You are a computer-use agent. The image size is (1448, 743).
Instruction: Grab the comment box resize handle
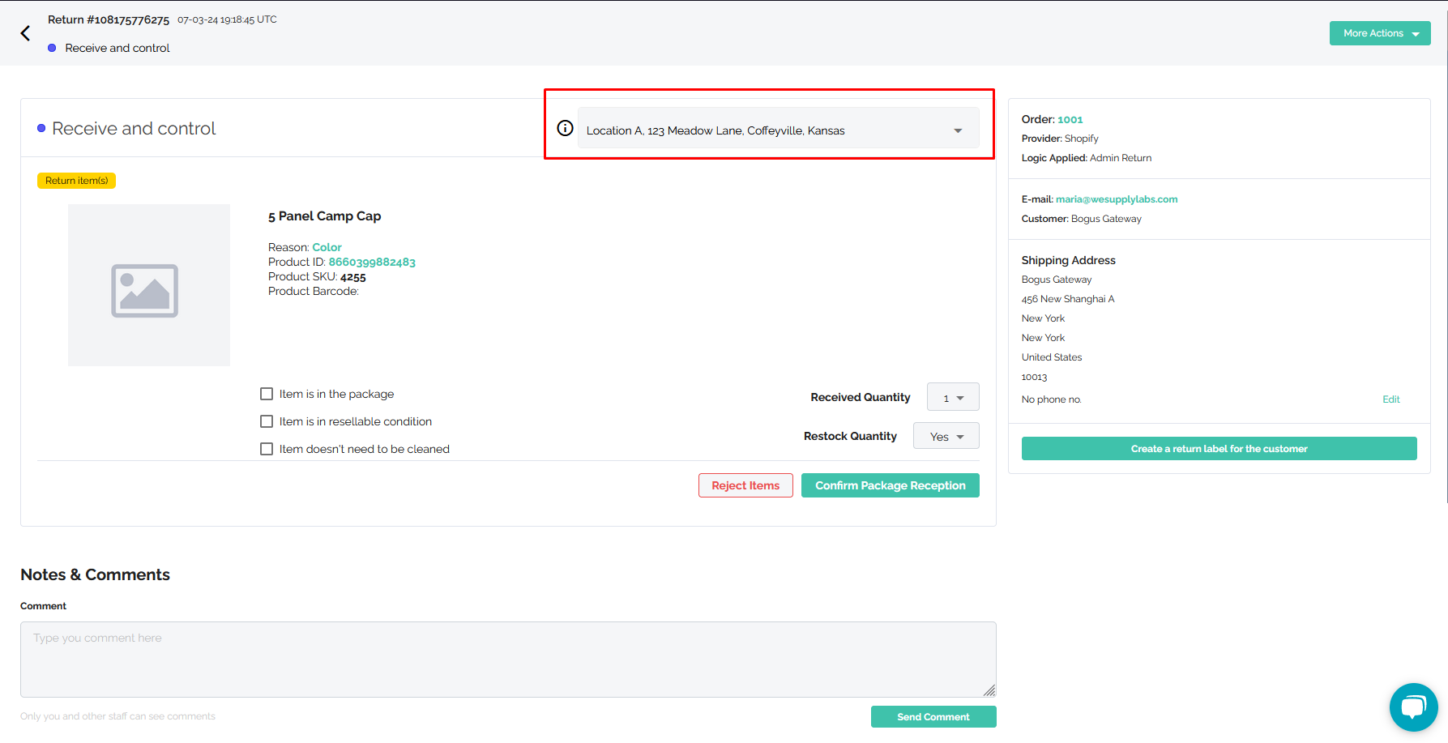coord(989,690)
